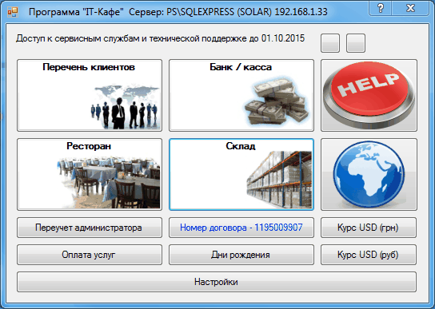Screen dimensions: 435x309
Task: Click Переучет администратора button
Action: coord(90,228)
